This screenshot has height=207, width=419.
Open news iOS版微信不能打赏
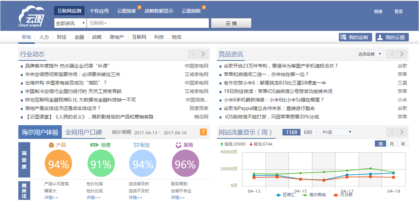click(272, 117)
